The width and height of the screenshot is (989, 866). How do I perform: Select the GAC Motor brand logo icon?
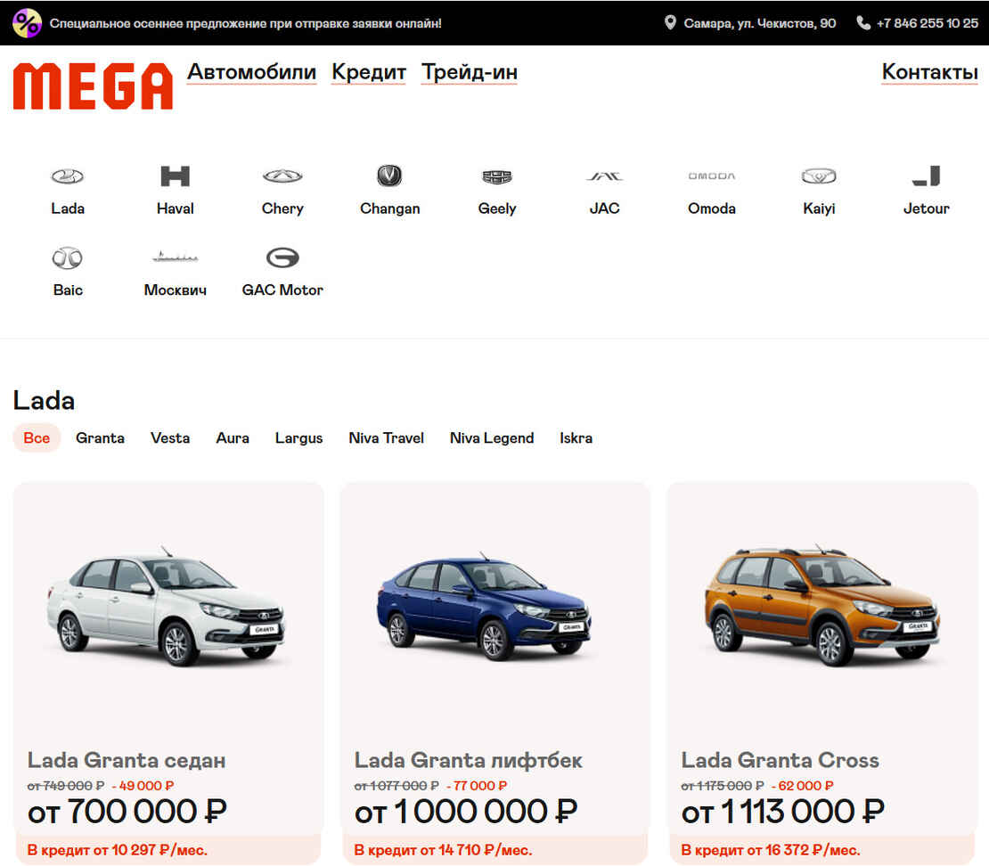coord(282,257)
